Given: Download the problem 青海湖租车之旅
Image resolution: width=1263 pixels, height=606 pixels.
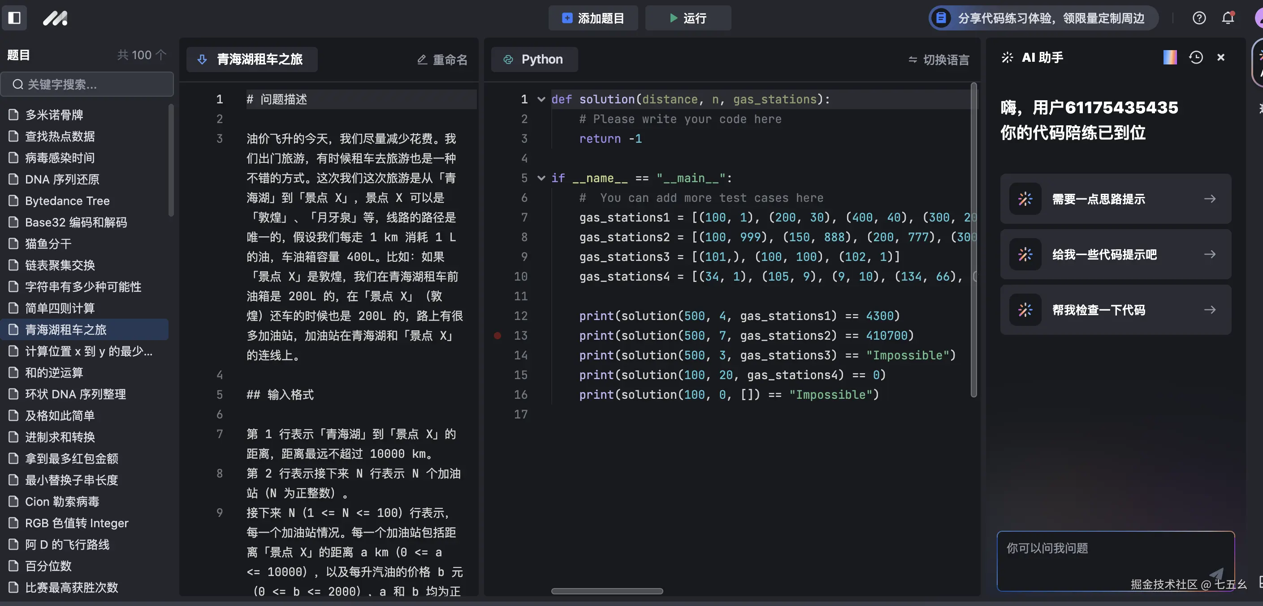Looking at the screenshot, I should coord(203,59).
